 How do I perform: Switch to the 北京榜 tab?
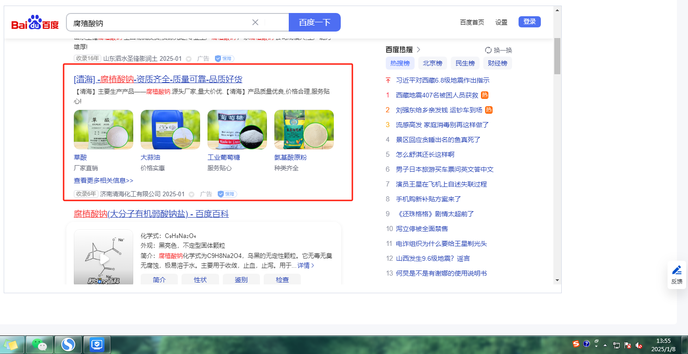click(x=433, y=64)
